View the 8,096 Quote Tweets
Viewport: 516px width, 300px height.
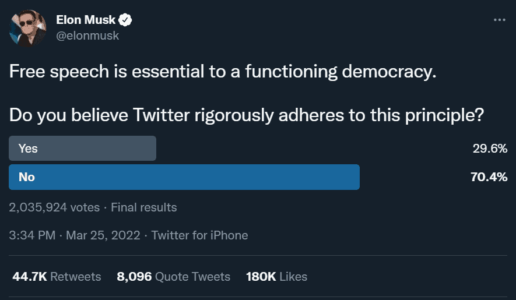click(173, 277)
